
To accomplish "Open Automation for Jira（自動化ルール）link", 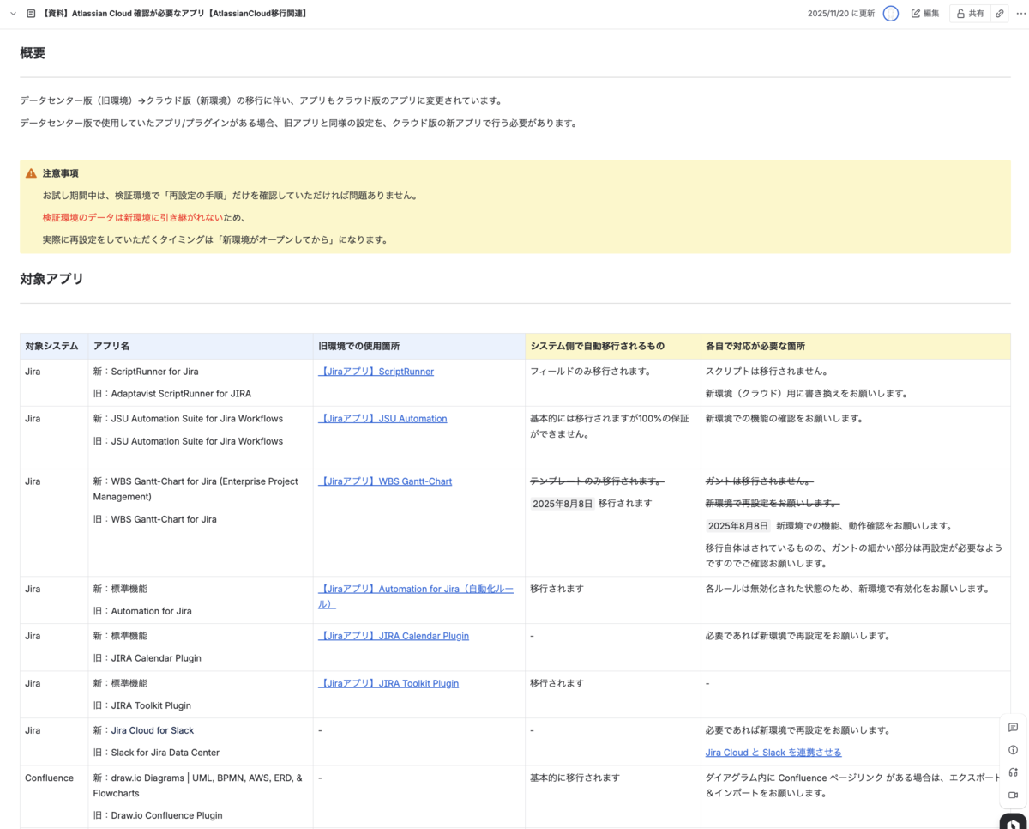I will point(416,596).
